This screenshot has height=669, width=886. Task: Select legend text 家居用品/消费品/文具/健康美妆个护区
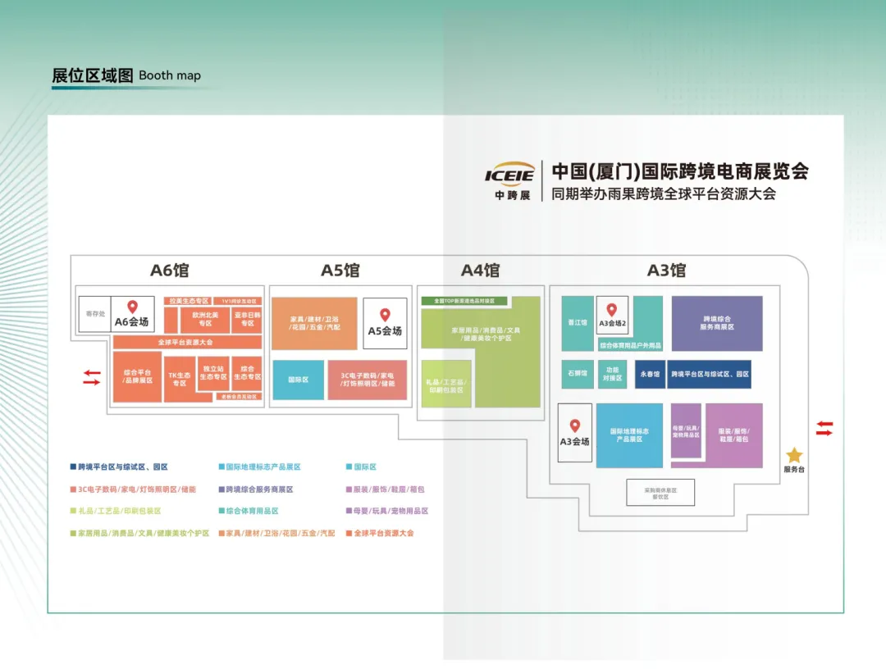[144, 533]
